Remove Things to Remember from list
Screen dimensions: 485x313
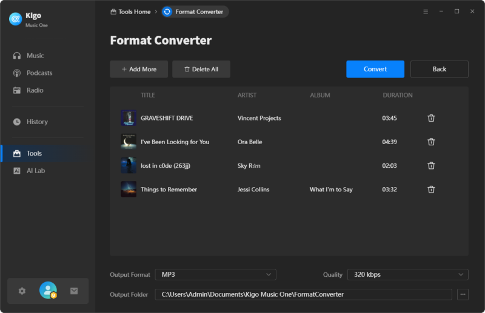431,189
